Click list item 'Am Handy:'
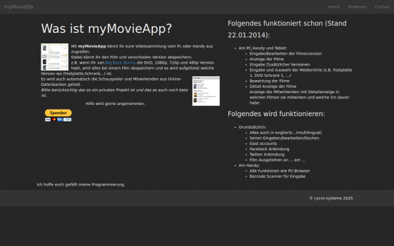 (249, 165)
